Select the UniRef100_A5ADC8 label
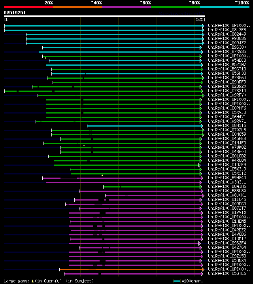Screen dimensions: 253x284 (x=227, y=60)
